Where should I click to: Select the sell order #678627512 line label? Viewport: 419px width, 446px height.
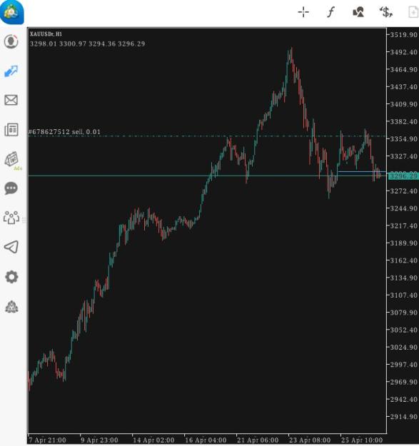64,132
